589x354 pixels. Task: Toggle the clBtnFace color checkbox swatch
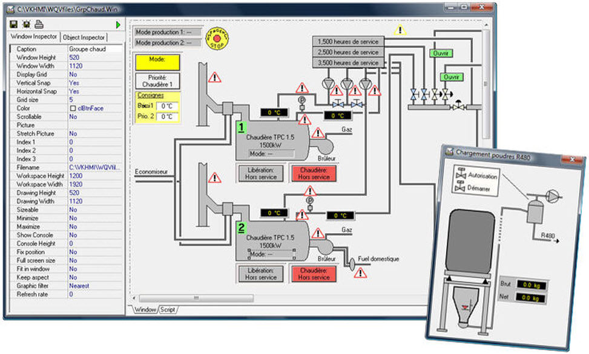(x=73, y=108)
